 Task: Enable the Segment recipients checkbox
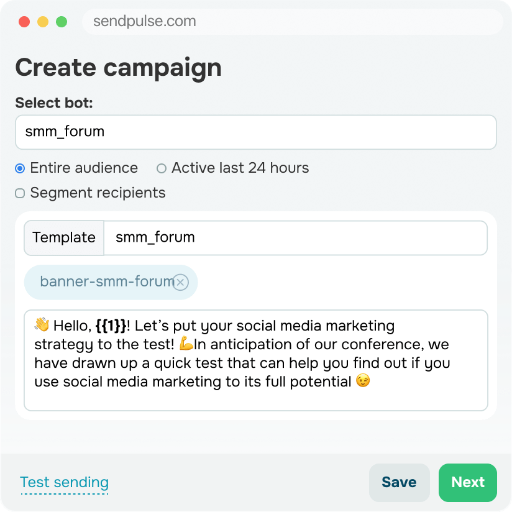pyautogui.click(x=20, y=193)
